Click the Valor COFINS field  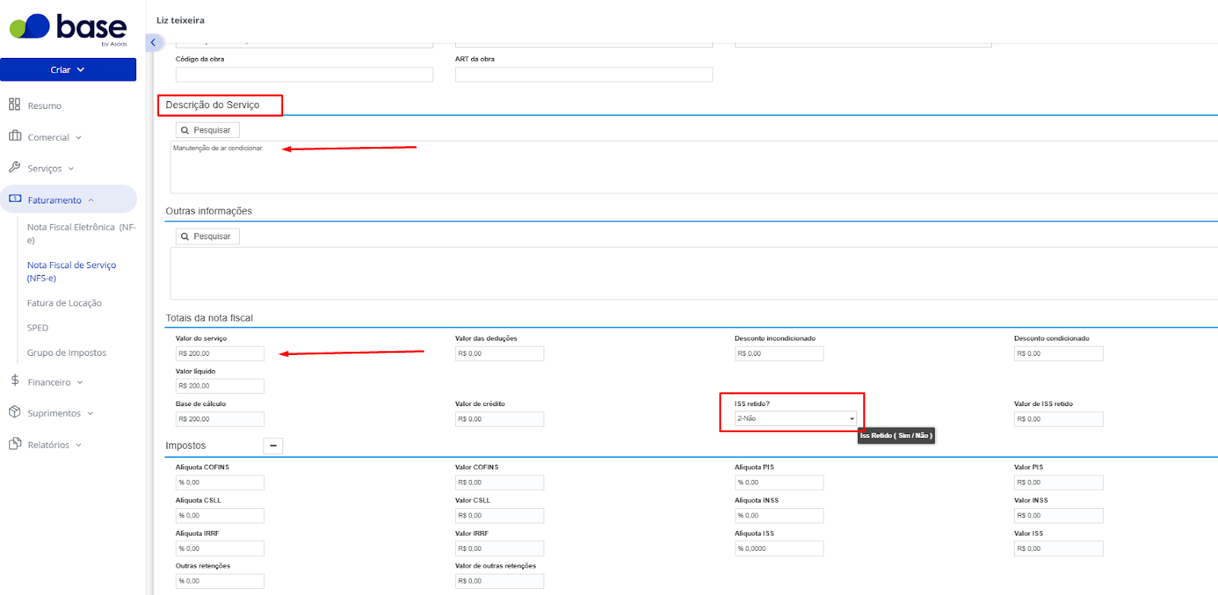point(499,482)
